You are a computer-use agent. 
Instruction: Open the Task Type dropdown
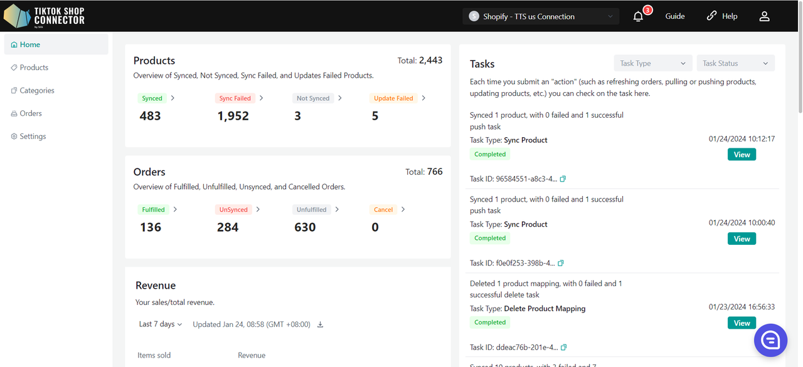[x=652, y=63]
